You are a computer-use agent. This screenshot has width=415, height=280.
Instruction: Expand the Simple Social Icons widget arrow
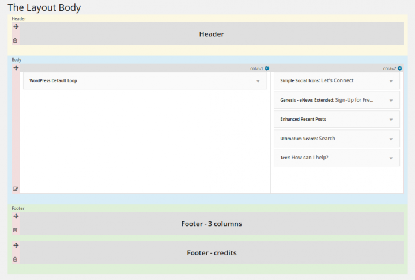391,81
